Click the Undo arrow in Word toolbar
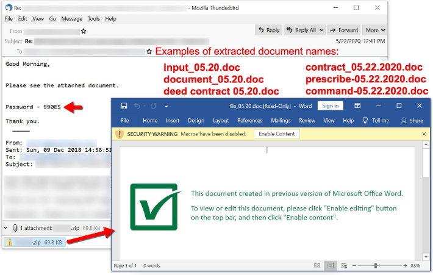Image resolution: width=433 pixels, height=275 pixels. coord(137,106)
